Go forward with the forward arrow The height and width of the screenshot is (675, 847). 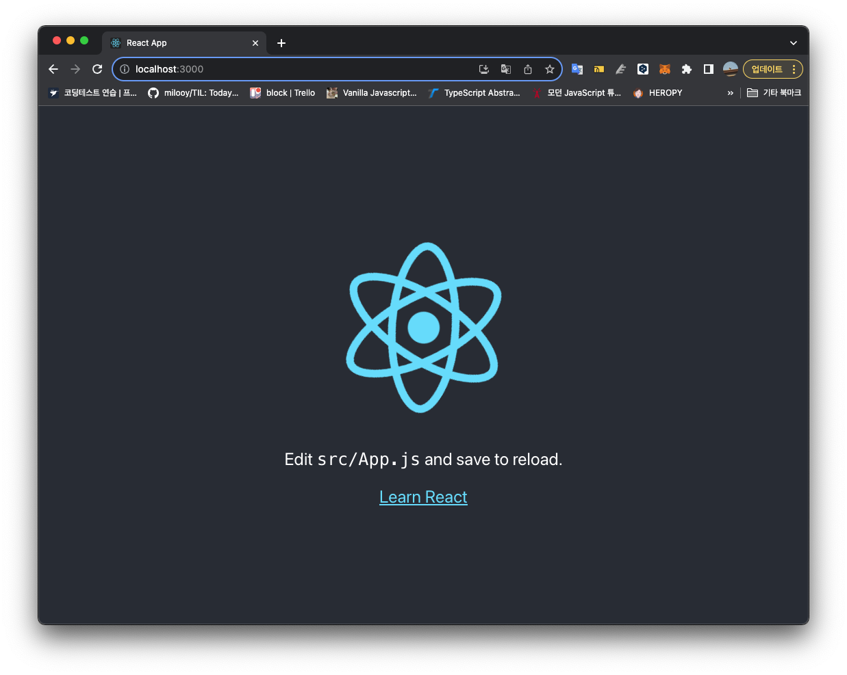[x=75, y=69]
